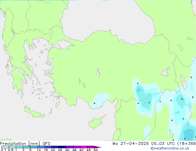
Task: Pick the 1–2 mm cyan legend swatch
Action: point(19,147)
